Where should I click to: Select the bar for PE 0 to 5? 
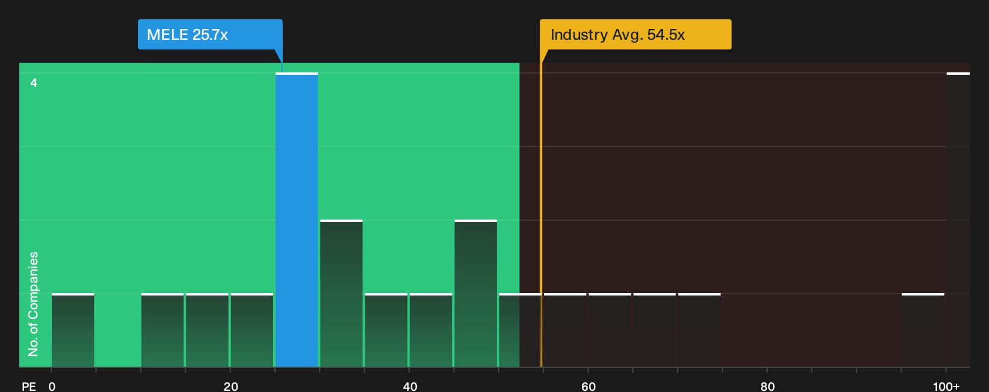click(x=73, y=330)
